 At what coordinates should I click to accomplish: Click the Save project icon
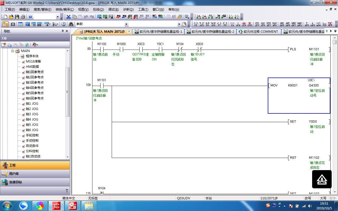click(x=17, y=17)
